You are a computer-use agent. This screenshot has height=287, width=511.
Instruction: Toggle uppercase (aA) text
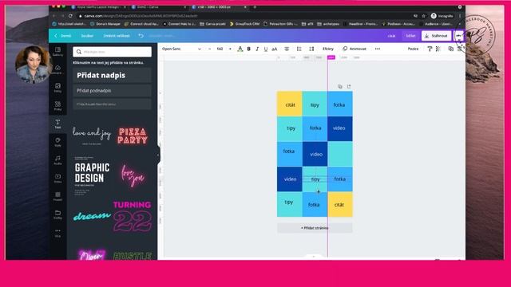click(275, 49)
